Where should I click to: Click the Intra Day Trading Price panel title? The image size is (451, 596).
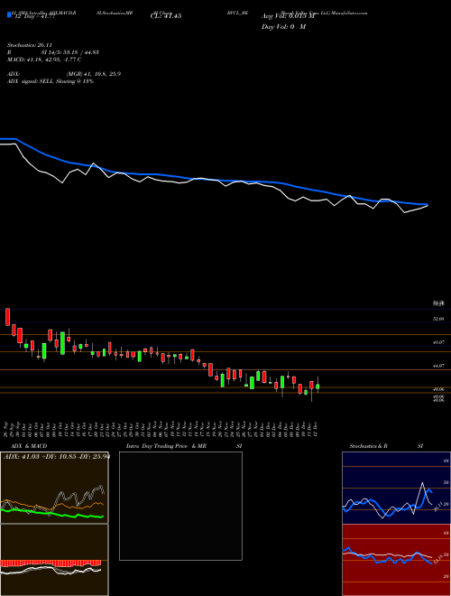(x=166, y=446)
